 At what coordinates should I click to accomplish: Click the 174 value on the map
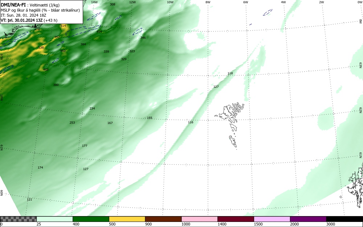[40, 168]
